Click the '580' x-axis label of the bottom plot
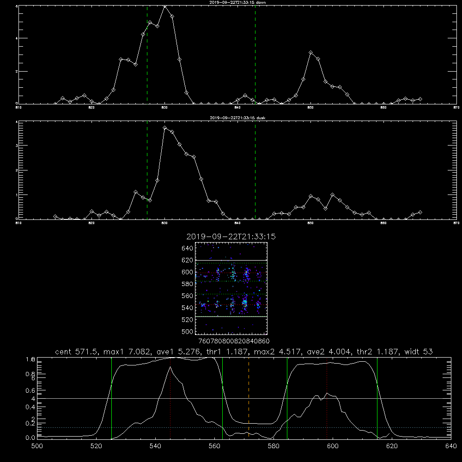Image resolution: width=462 pixels, height=462 pixels. [x=274, y=446]
